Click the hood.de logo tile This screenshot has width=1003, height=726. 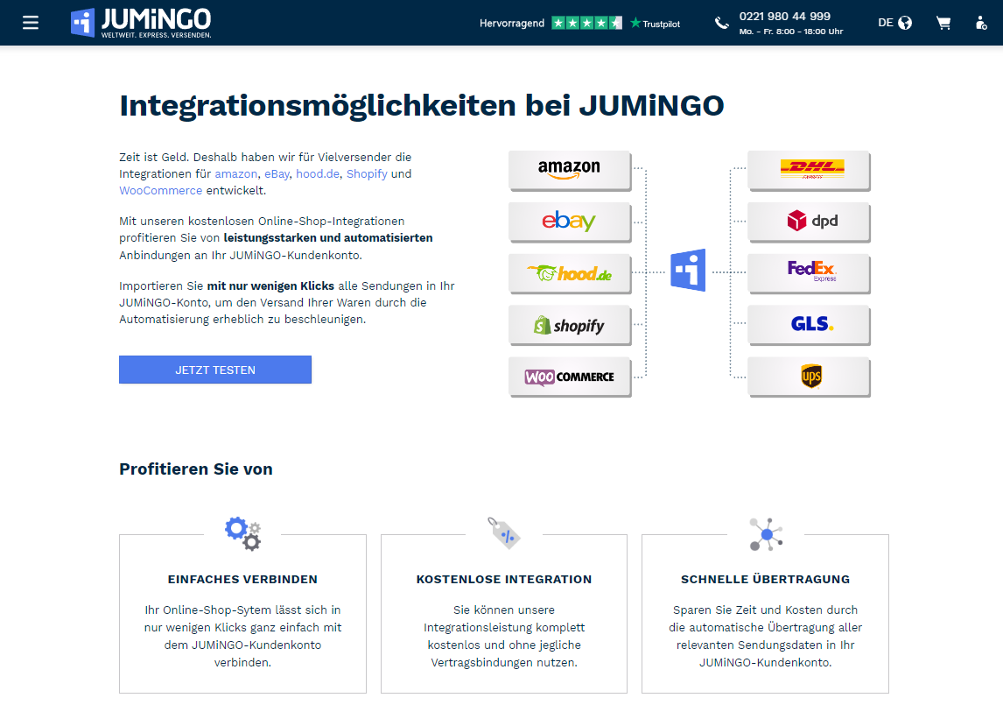(569, 273)
